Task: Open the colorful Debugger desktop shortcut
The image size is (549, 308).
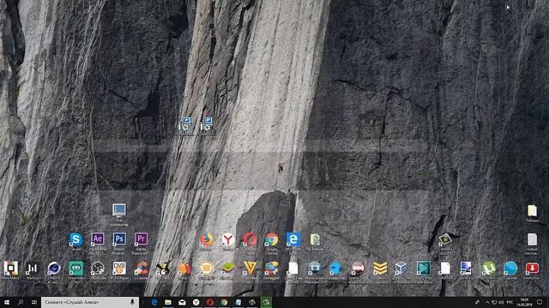Action: (x=271, y=268)
